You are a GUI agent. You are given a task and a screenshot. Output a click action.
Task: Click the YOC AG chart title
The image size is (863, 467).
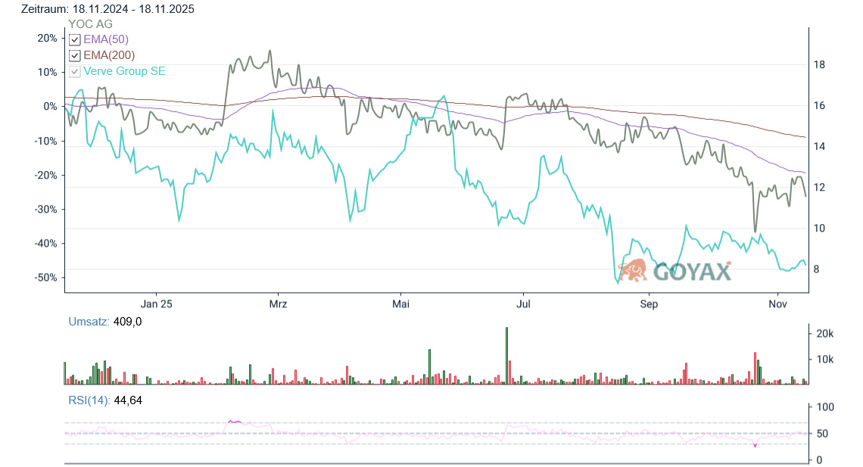90,23
